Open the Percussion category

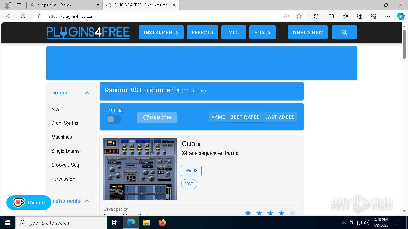63,179
